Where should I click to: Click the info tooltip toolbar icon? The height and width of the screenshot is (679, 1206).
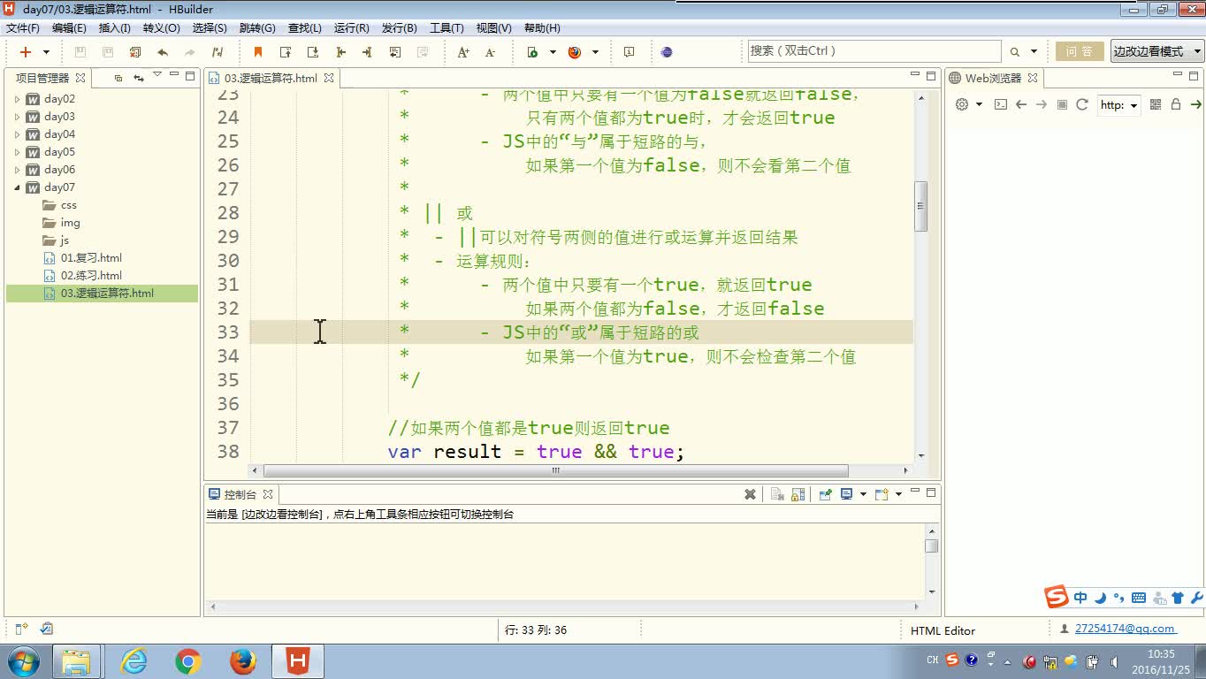point(629,52)
